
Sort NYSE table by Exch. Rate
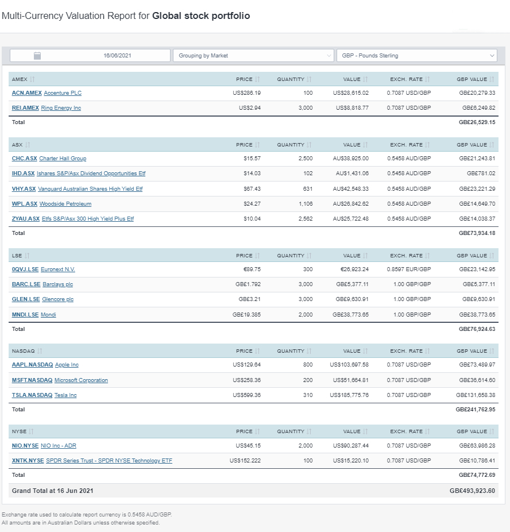(x=427, y=431)
